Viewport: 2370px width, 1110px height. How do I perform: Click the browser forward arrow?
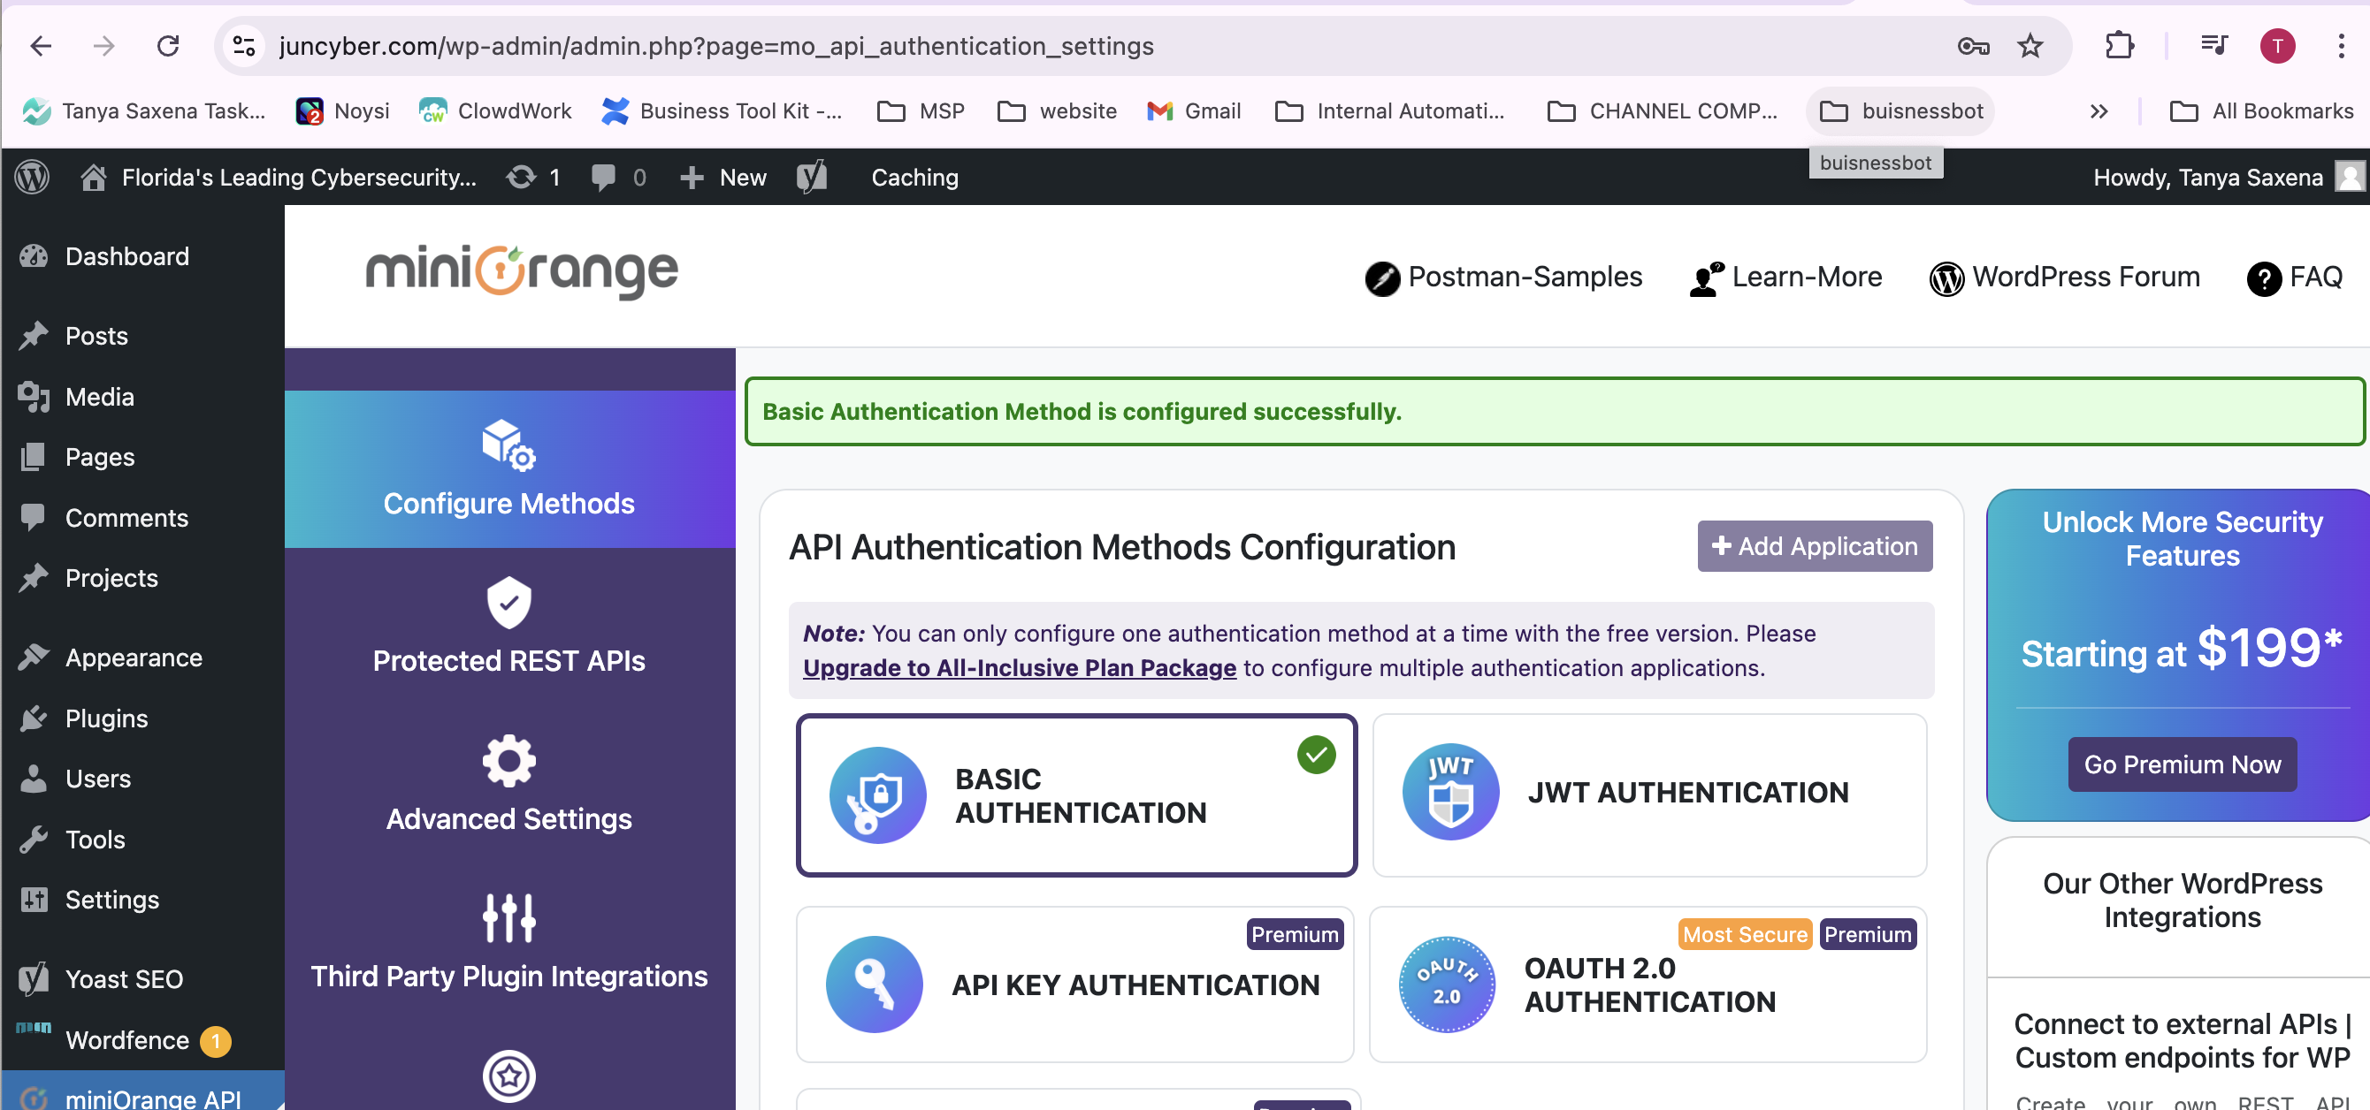(x=104, y=46)
